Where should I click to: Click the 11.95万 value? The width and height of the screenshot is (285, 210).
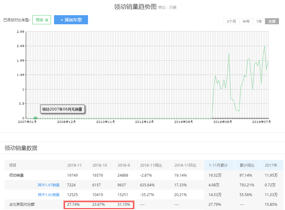coord(271,175)
